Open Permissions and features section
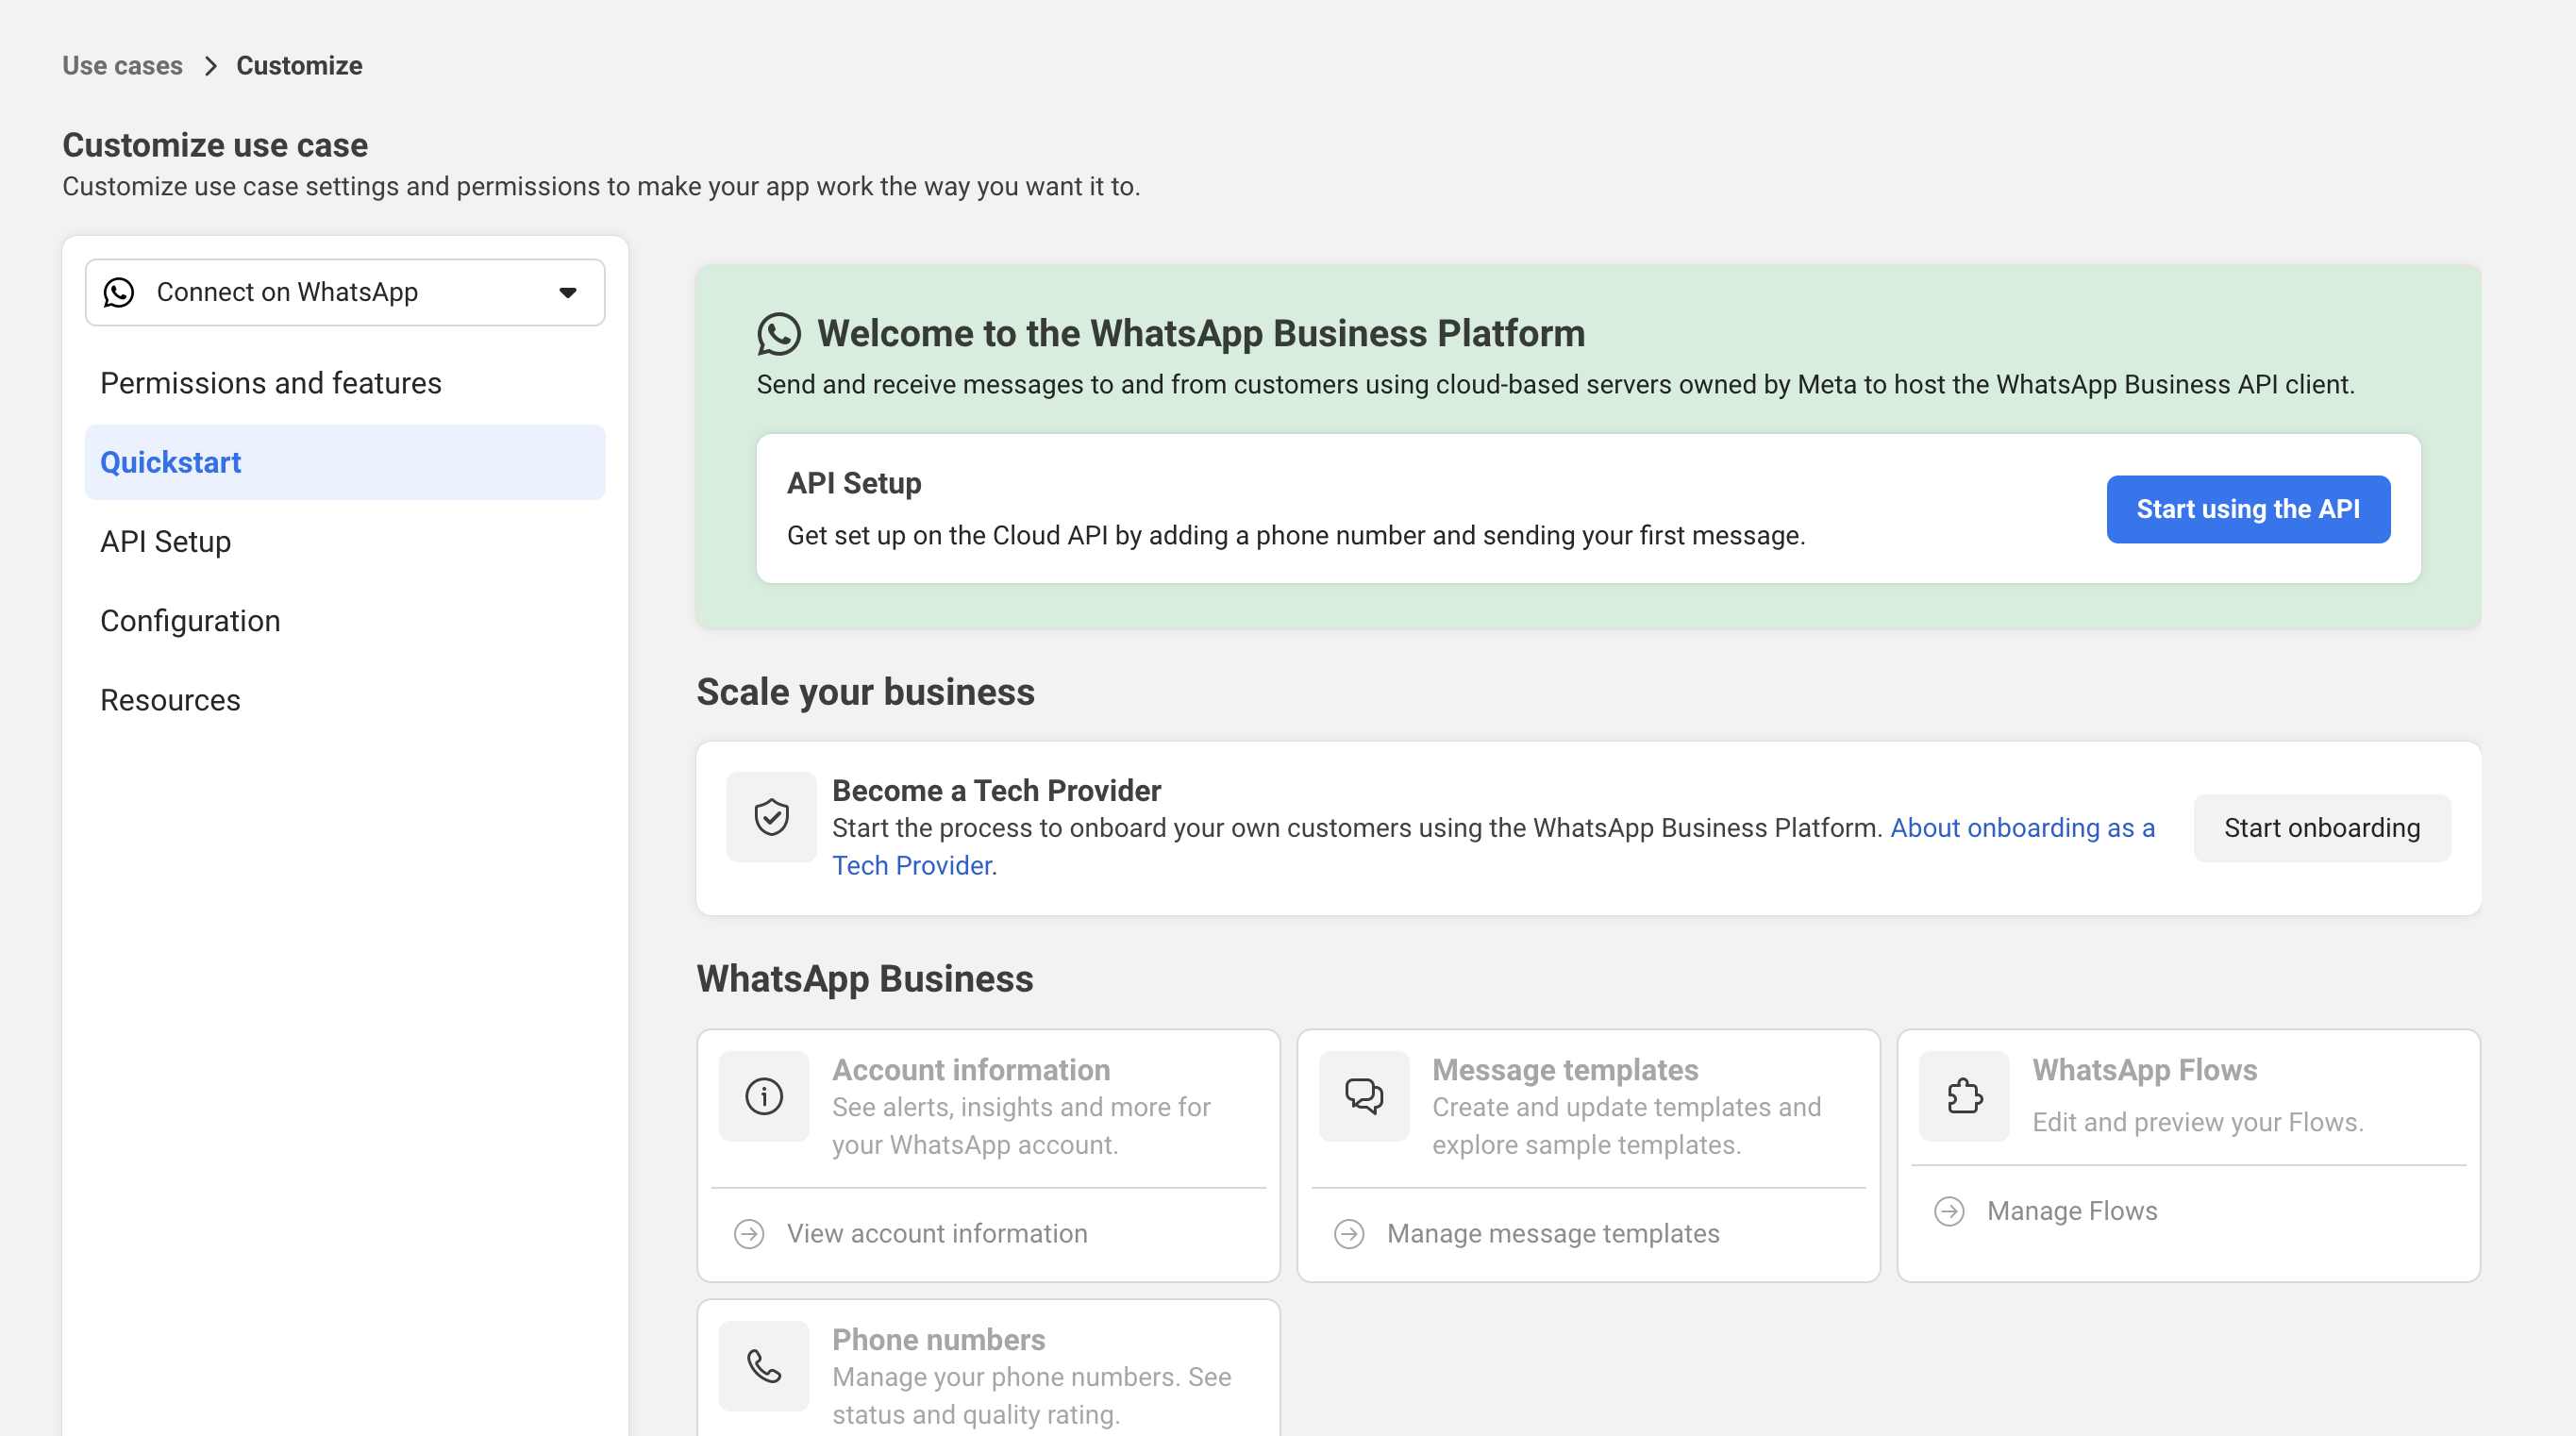2576x1436 pixels. [271, 383]
